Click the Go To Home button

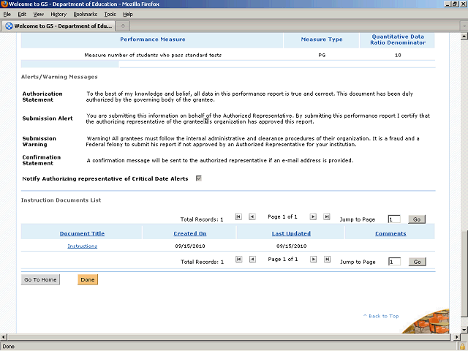coord(40,279)
